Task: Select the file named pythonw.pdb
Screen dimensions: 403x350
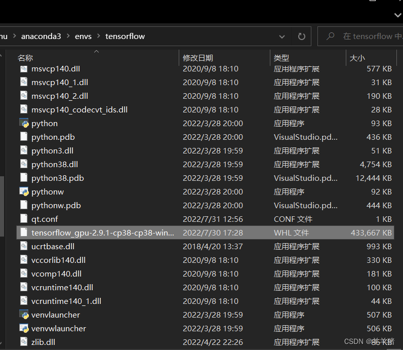Action: pyautogui.click(x=56, y=206)
